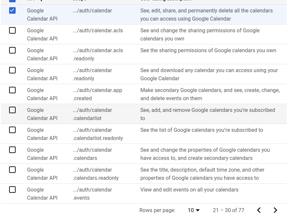Click 'See the sharing permissions of Google calendars you own'

click(208, 51)
